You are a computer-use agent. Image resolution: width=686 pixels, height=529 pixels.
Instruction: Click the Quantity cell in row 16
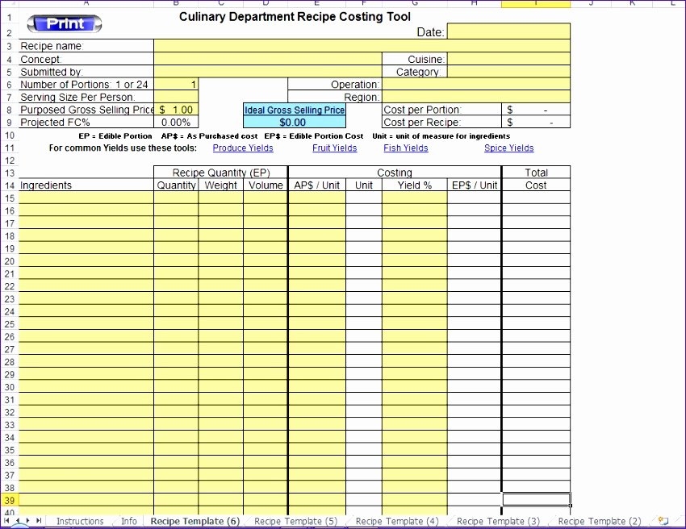coord(176,210)
